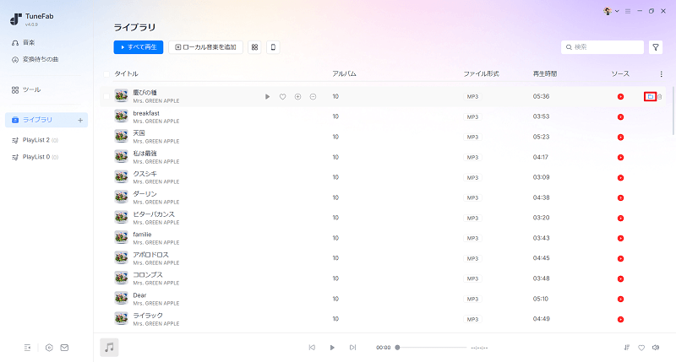Add new playlist with plus icon
The height and width of the screenshot is (362, 676).
(80, 120)
